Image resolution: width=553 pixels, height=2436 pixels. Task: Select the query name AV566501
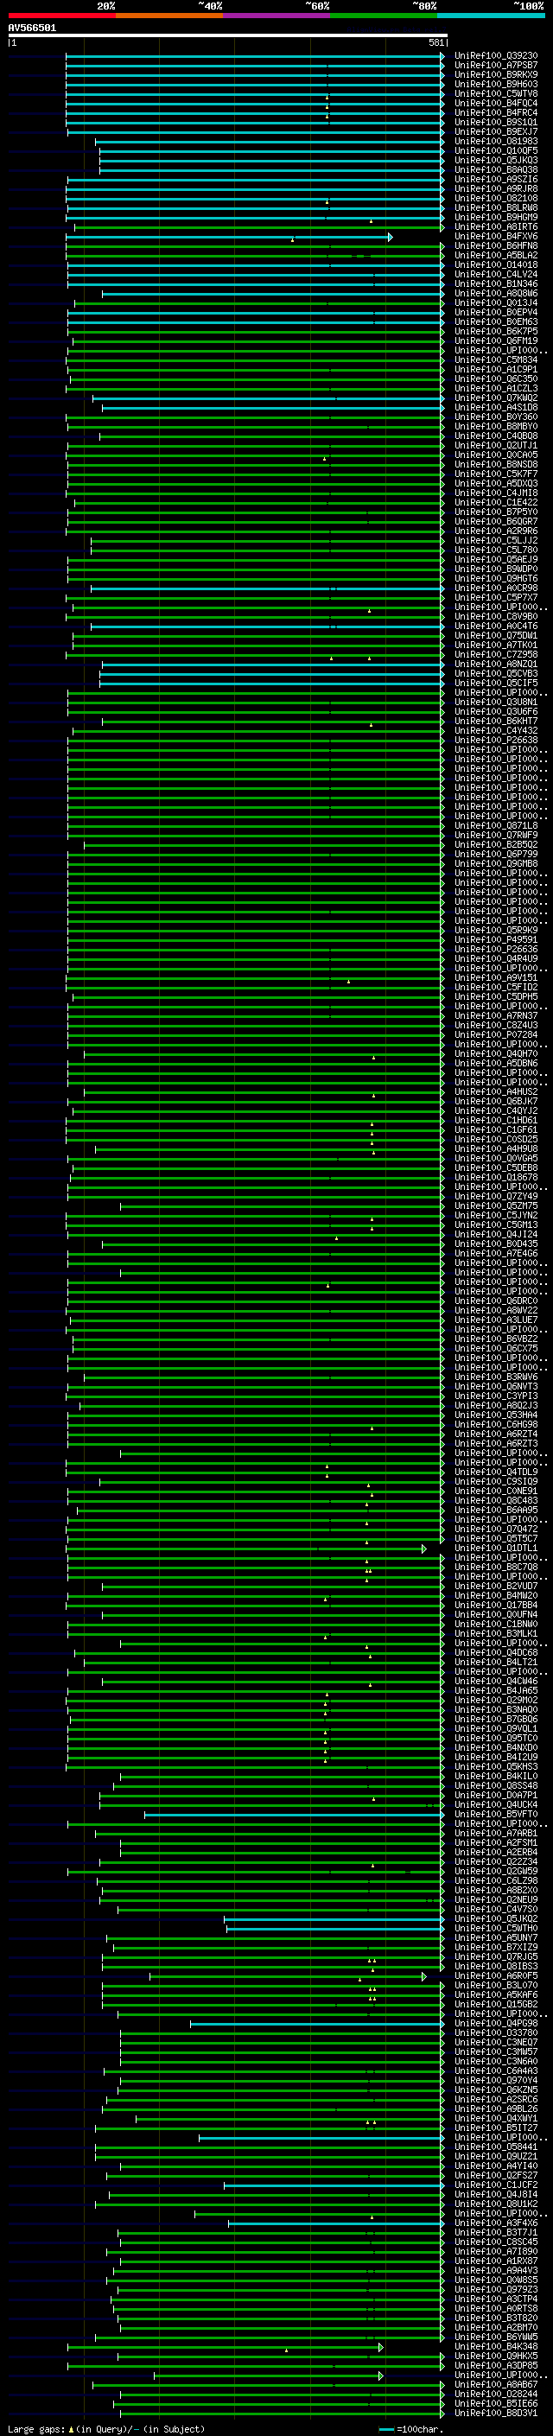(x=32, y=29)
